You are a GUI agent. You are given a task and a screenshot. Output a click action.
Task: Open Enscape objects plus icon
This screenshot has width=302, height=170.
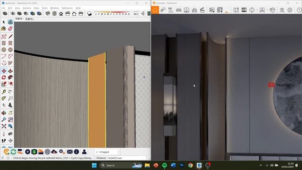tap(27, 152)
